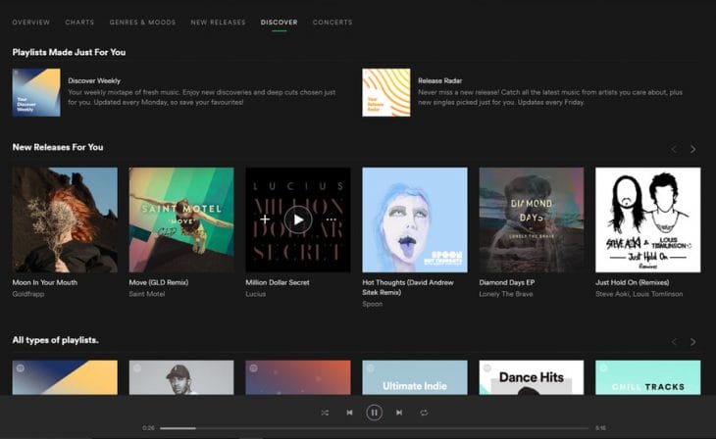Skip to the previous track
This screenshot has height=439, width=716.
pos(349,413)
